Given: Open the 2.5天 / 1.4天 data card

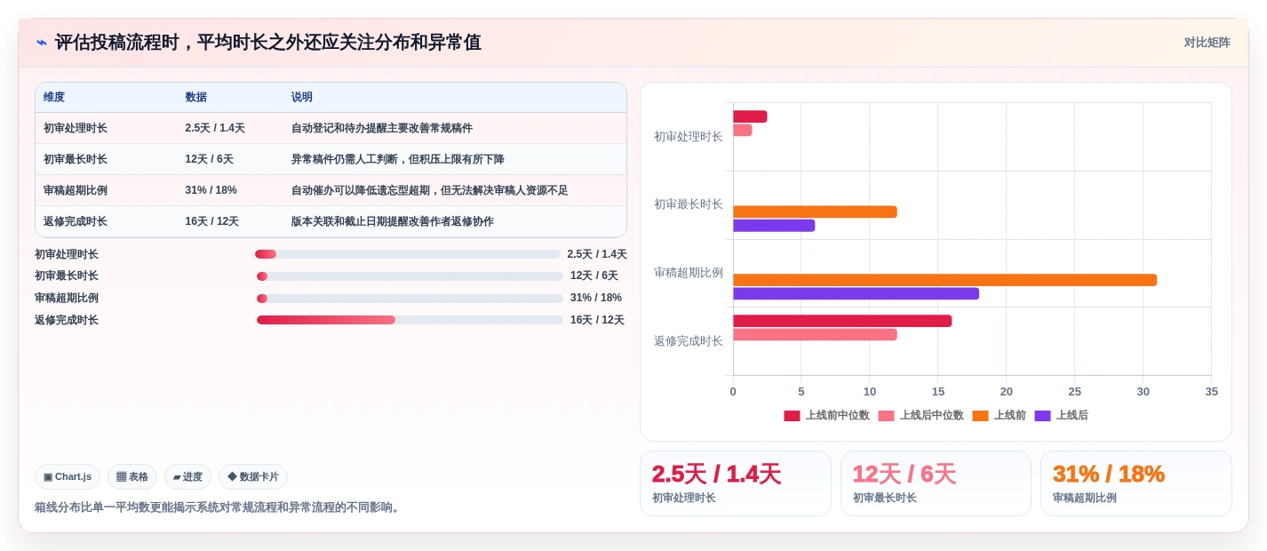Looking at the screenshot, I should 736,483.
